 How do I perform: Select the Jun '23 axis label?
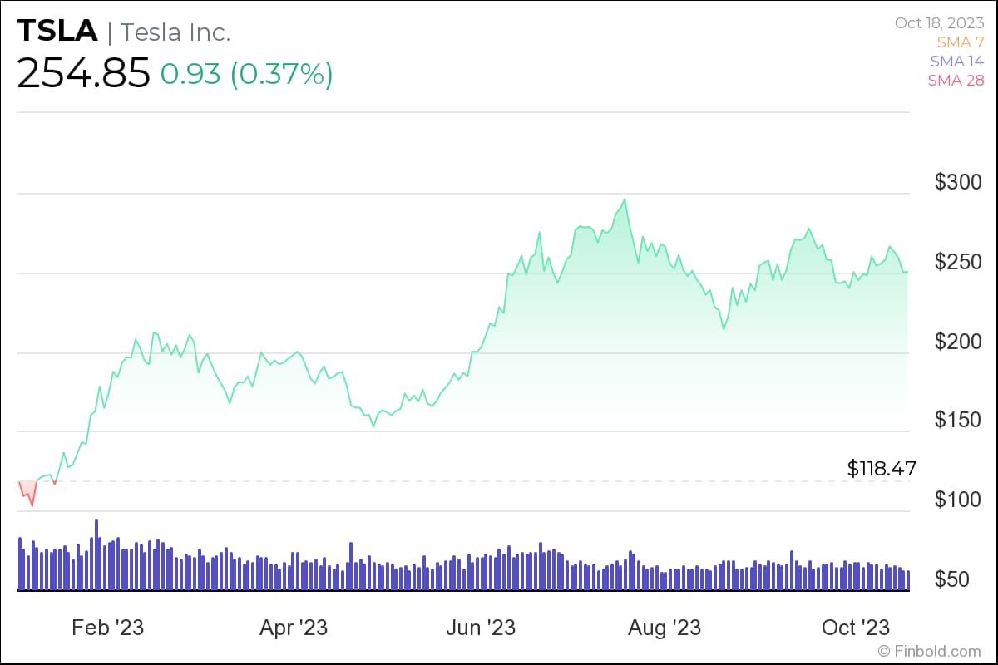tap(481, 628)
